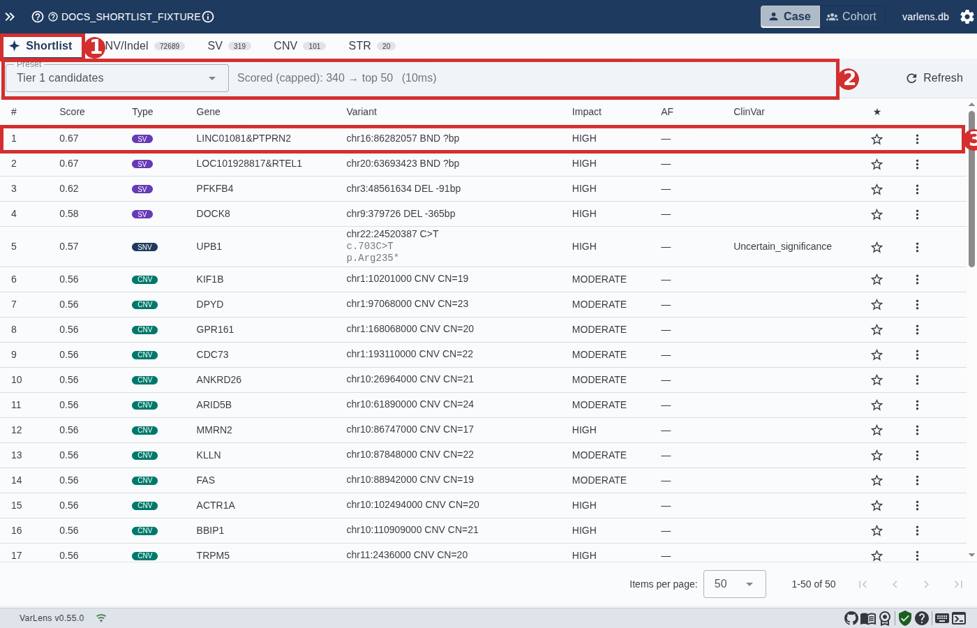Click the chr9:379726 DEL -365bp variant
Viewport: 977px width, 628px height.
click(x=401, y=214)
